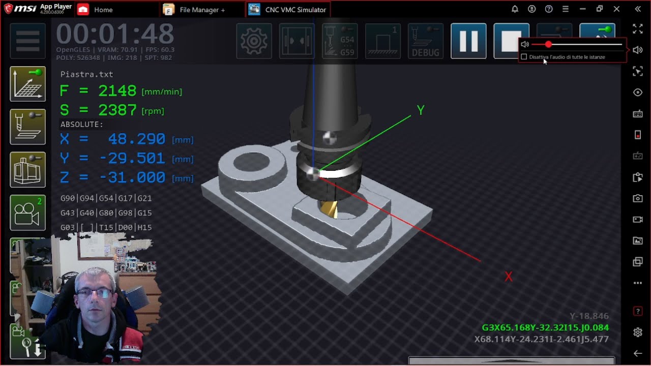Click the Y = -29.501 coordinate
Viewport: 651px width, 366px height.
(x=126, y=158)
